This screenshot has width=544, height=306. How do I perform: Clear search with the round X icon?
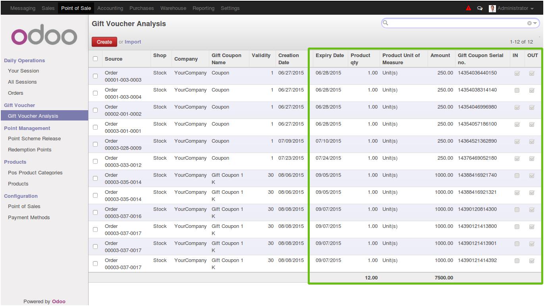point(529,23)
